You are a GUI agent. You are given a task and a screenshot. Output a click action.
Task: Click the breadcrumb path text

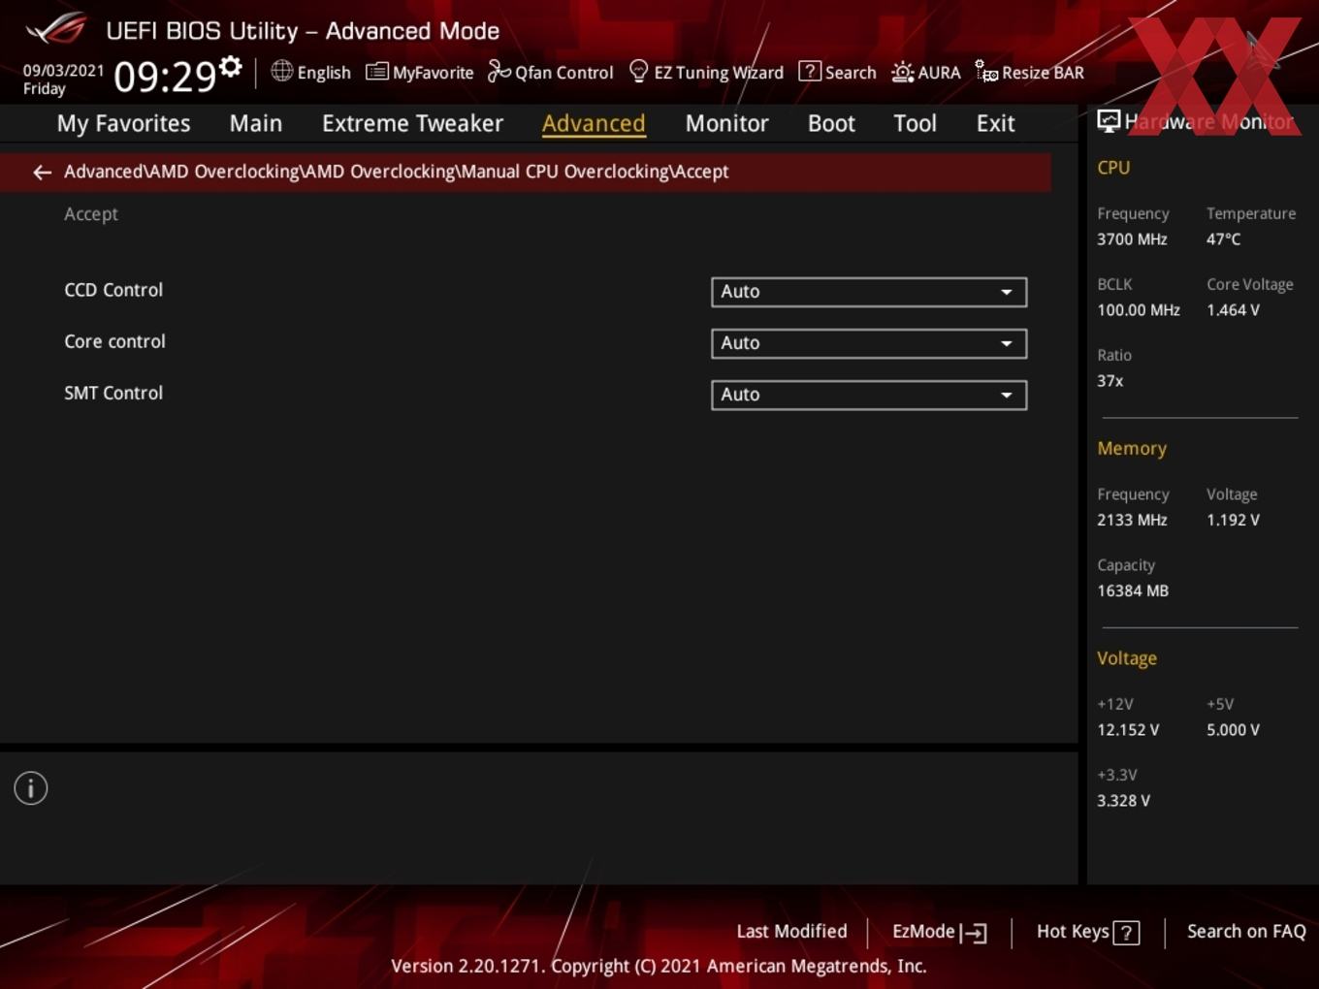click(397, 172)
